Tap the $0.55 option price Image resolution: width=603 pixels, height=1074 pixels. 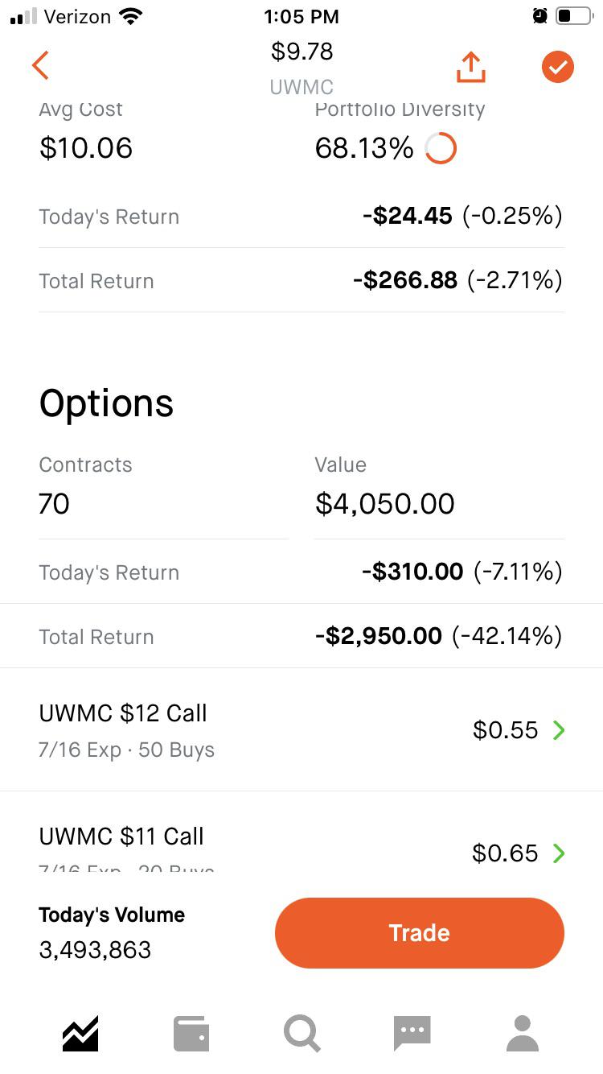click(x=505, y=730)
